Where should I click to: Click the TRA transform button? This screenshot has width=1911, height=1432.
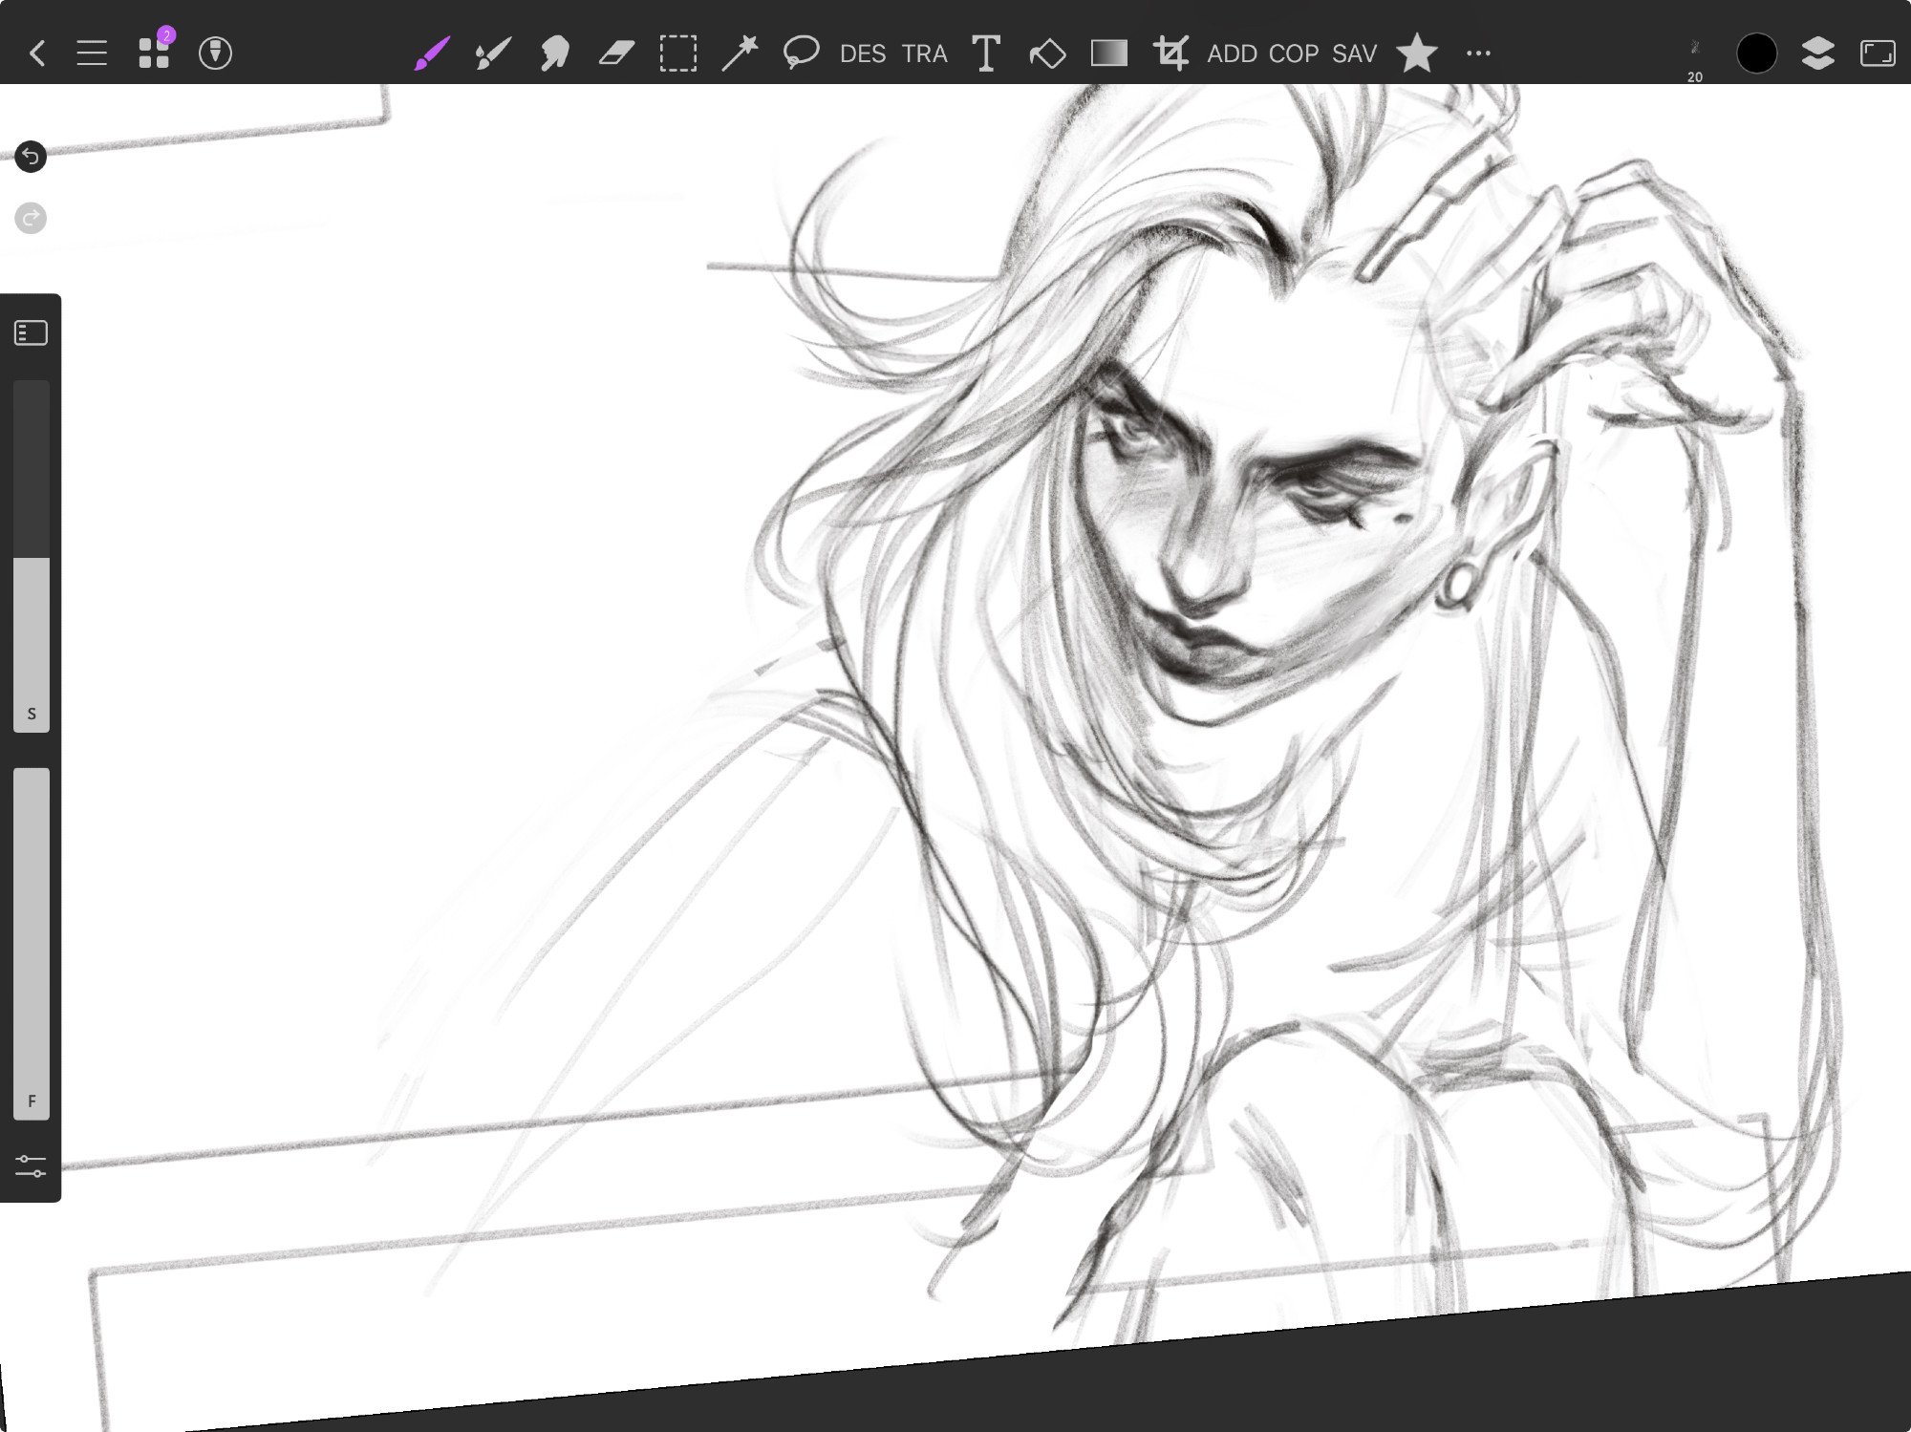(924, 53)
